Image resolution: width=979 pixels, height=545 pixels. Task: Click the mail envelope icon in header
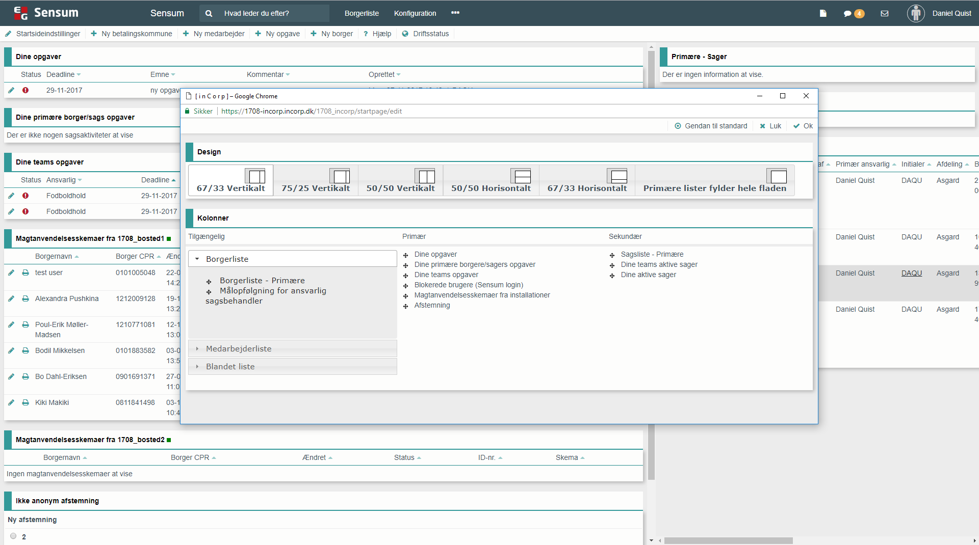(x=885, y=14)
